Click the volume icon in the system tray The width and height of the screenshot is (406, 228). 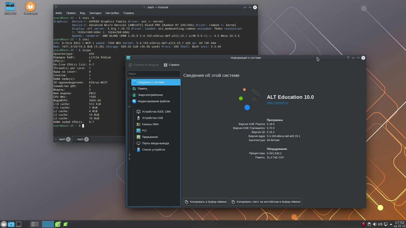click(375, 224)
